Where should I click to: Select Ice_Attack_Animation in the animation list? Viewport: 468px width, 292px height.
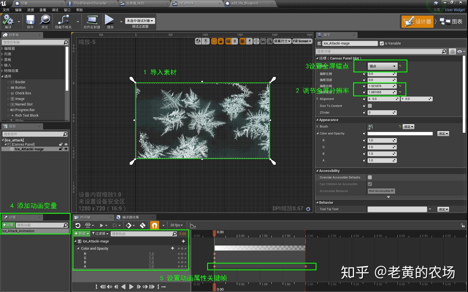coord(18,231)
